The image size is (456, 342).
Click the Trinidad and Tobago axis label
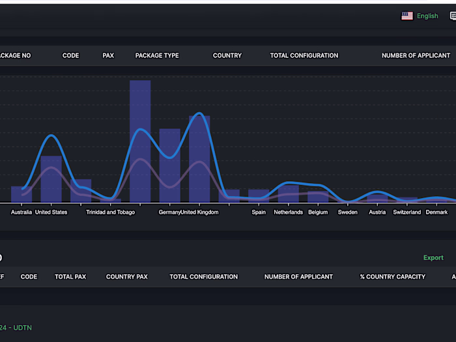point(111,212)
